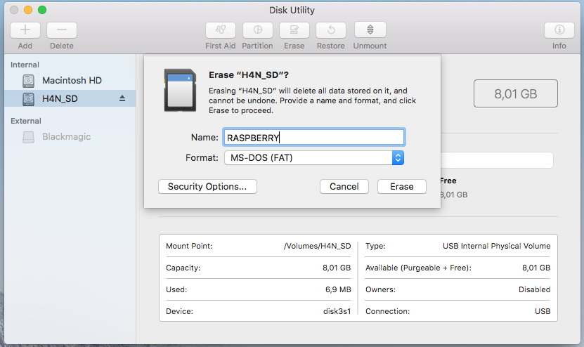The width and height of the screenshot is (584, 347).
Task: Click the Connection value USB
Action: coord(543,311)
